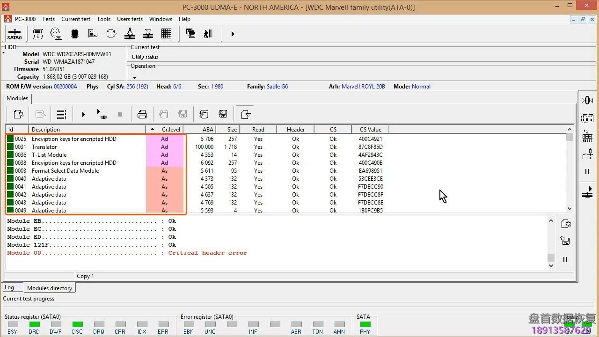Toggle the pause button in right sidebar
Viewport: 599px width, 337px height.
click(587, 172)
